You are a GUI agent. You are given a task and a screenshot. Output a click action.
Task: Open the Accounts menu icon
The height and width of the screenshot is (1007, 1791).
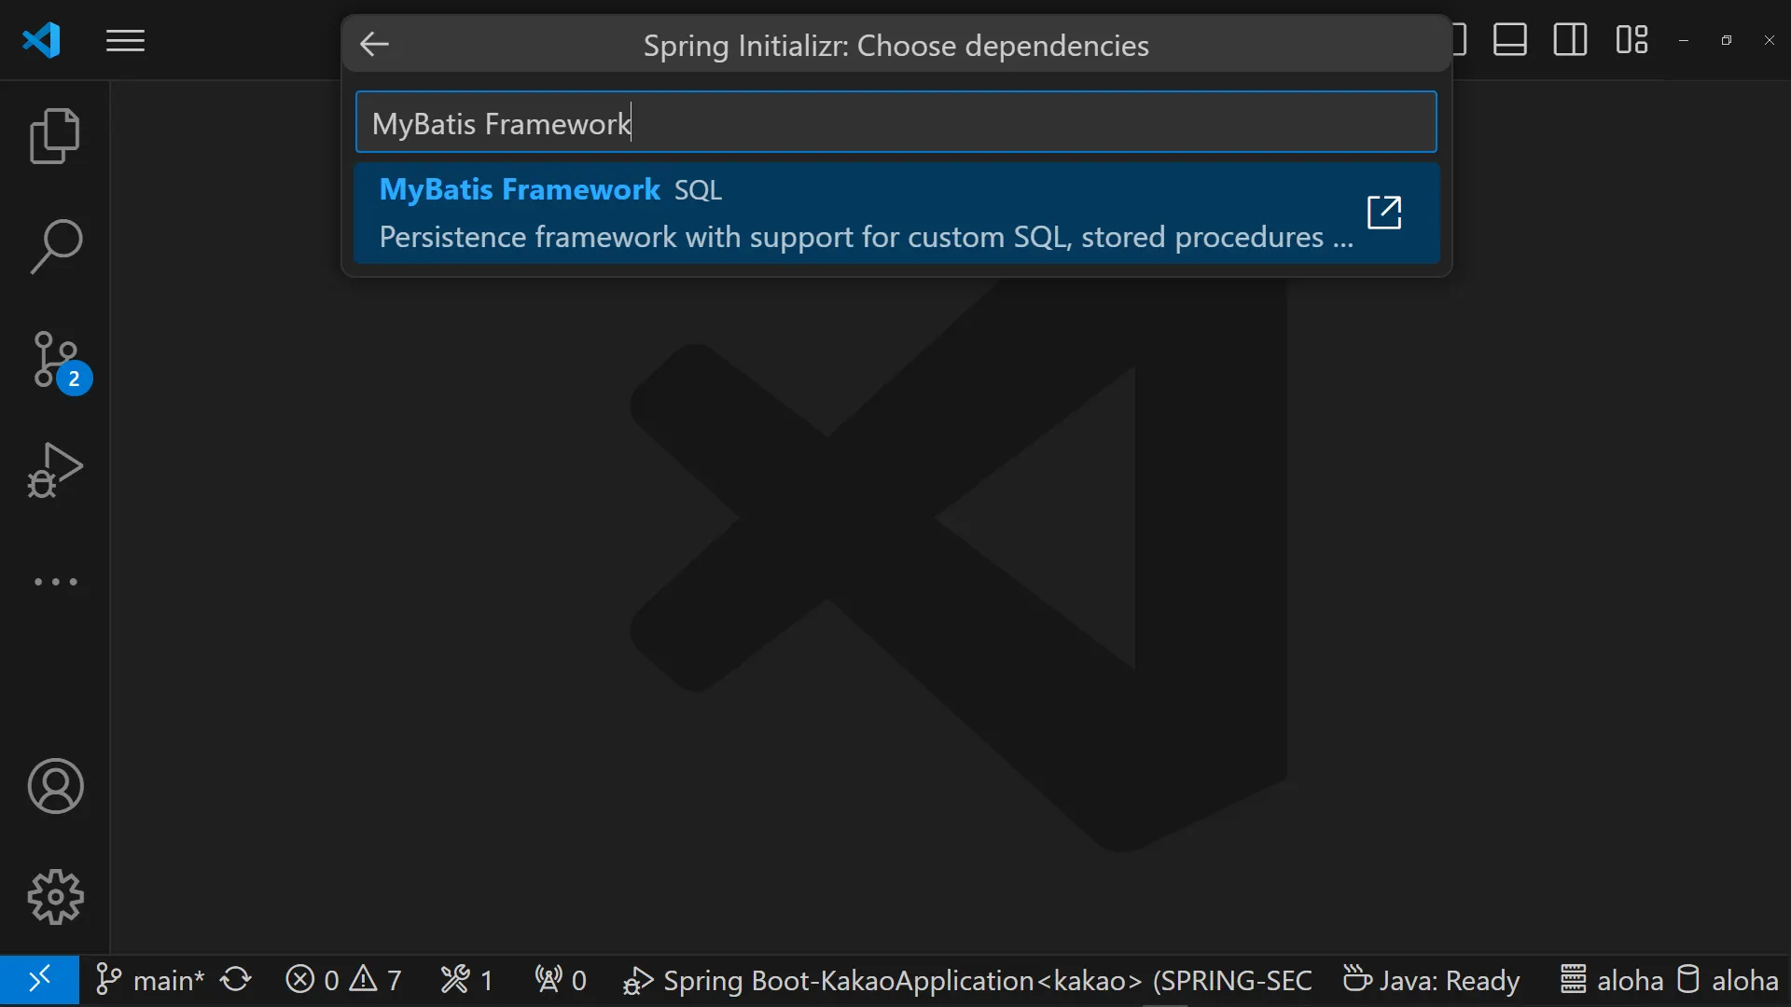point(55,786)
